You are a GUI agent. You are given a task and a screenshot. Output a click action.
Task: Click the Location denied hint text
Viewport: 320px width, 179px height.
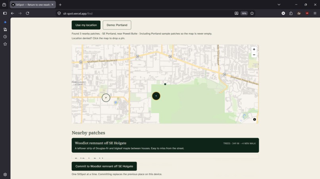tap(98, 38)
